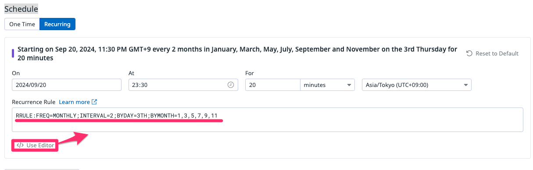The image size is (533, 170).
Task: Open the Asia/Tokyo timezone dropdown
Action: pyautogui.click(x=416, y=85)
